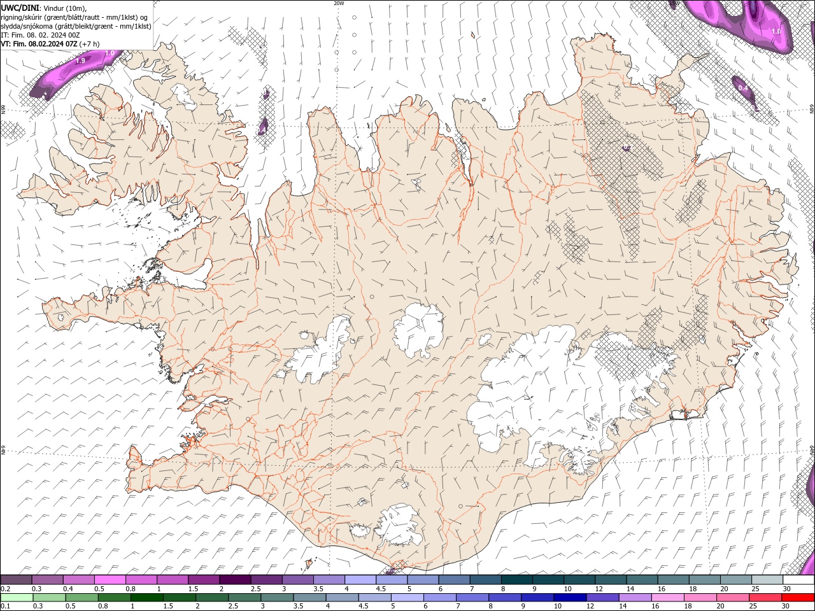Select the dark teal 8 swatch in top legend row
This screenshot has width=815, height=611.
point(516,580)
